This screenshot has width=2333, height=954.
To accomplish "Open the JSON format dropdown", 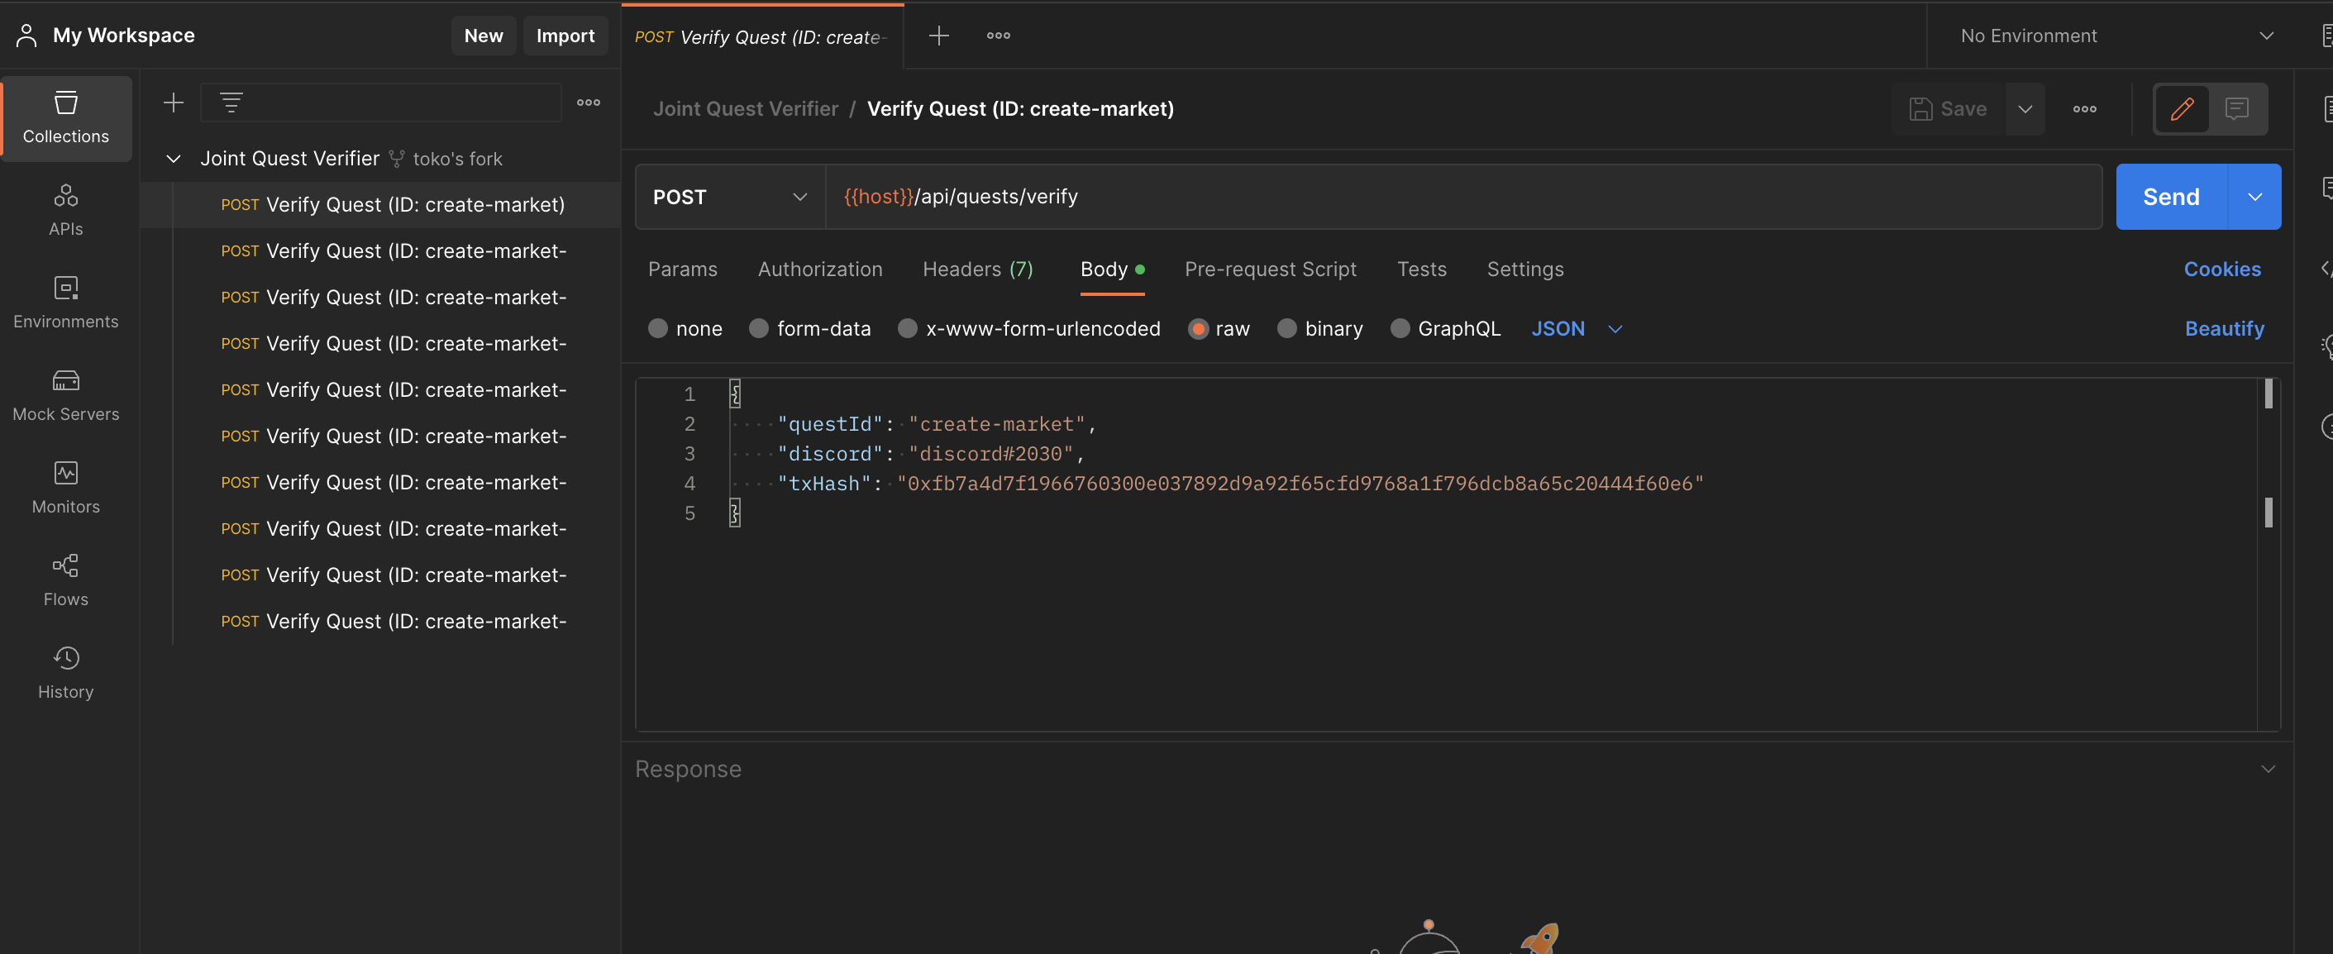I will click(1576, 329).
